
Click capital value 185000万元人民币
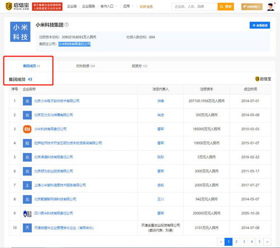coord(207,129)
